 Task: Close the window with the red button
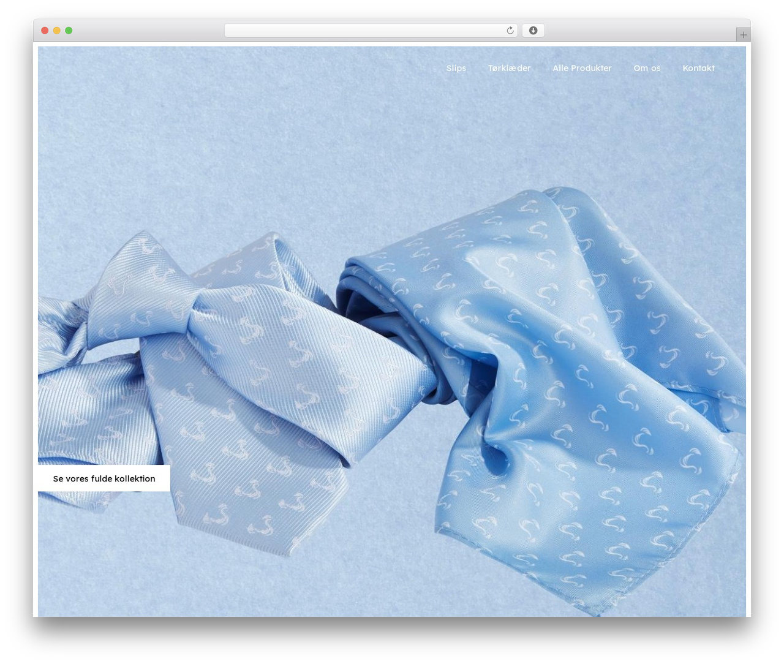tap(45, 31)
